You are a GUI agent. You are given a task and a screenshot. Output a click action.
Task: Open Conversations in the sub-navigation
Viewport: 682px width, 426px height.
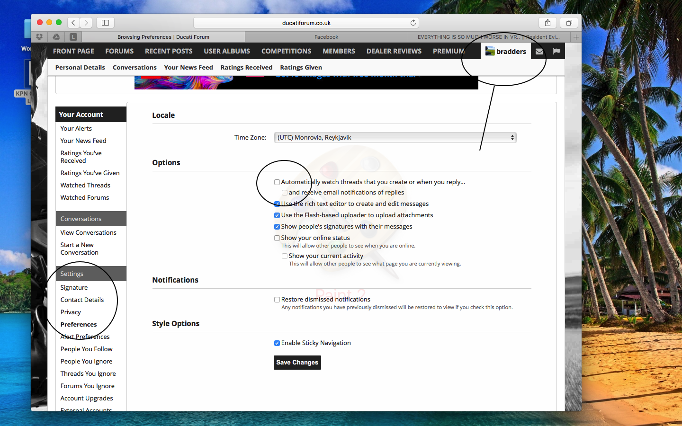[x=135, y=67]
